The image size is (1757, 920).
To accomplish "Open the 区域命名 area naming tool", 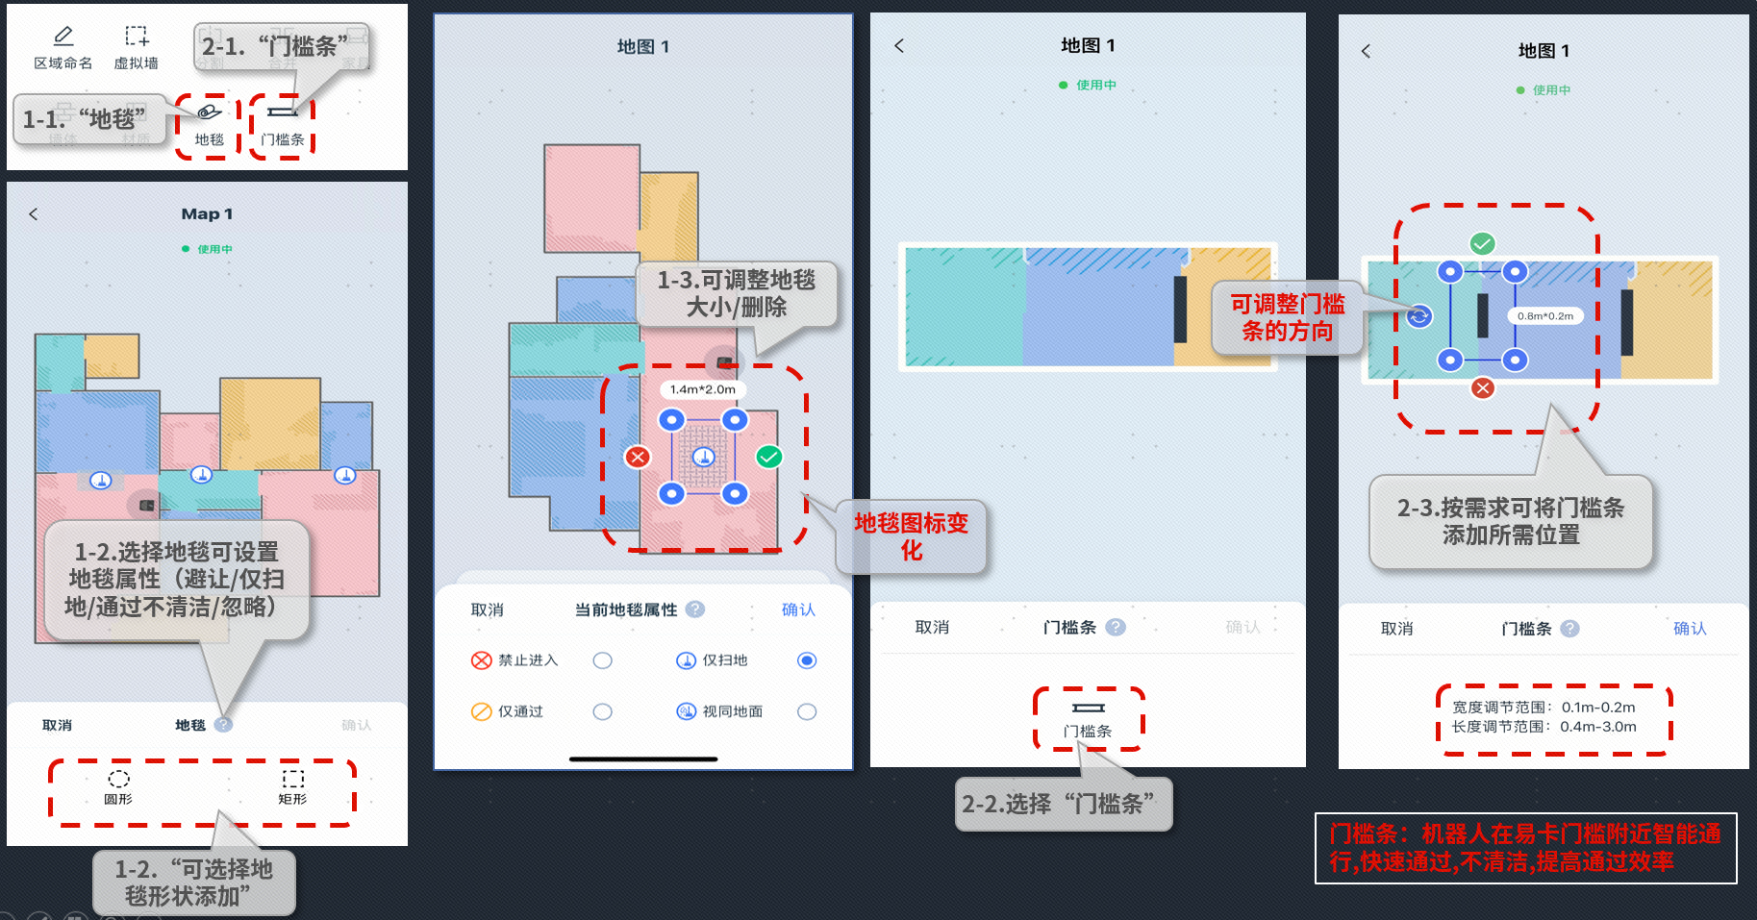I will tap(63, 48).
